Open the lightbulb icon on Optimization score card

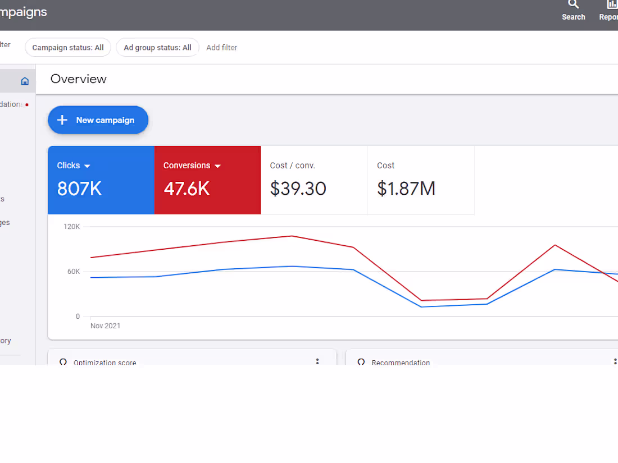(63, 363)
